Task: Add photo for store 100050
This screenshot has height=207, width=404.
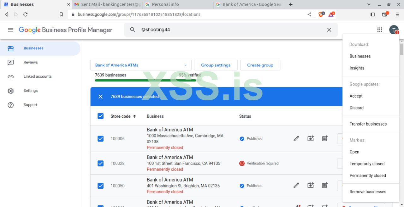Action: (311, 186)
